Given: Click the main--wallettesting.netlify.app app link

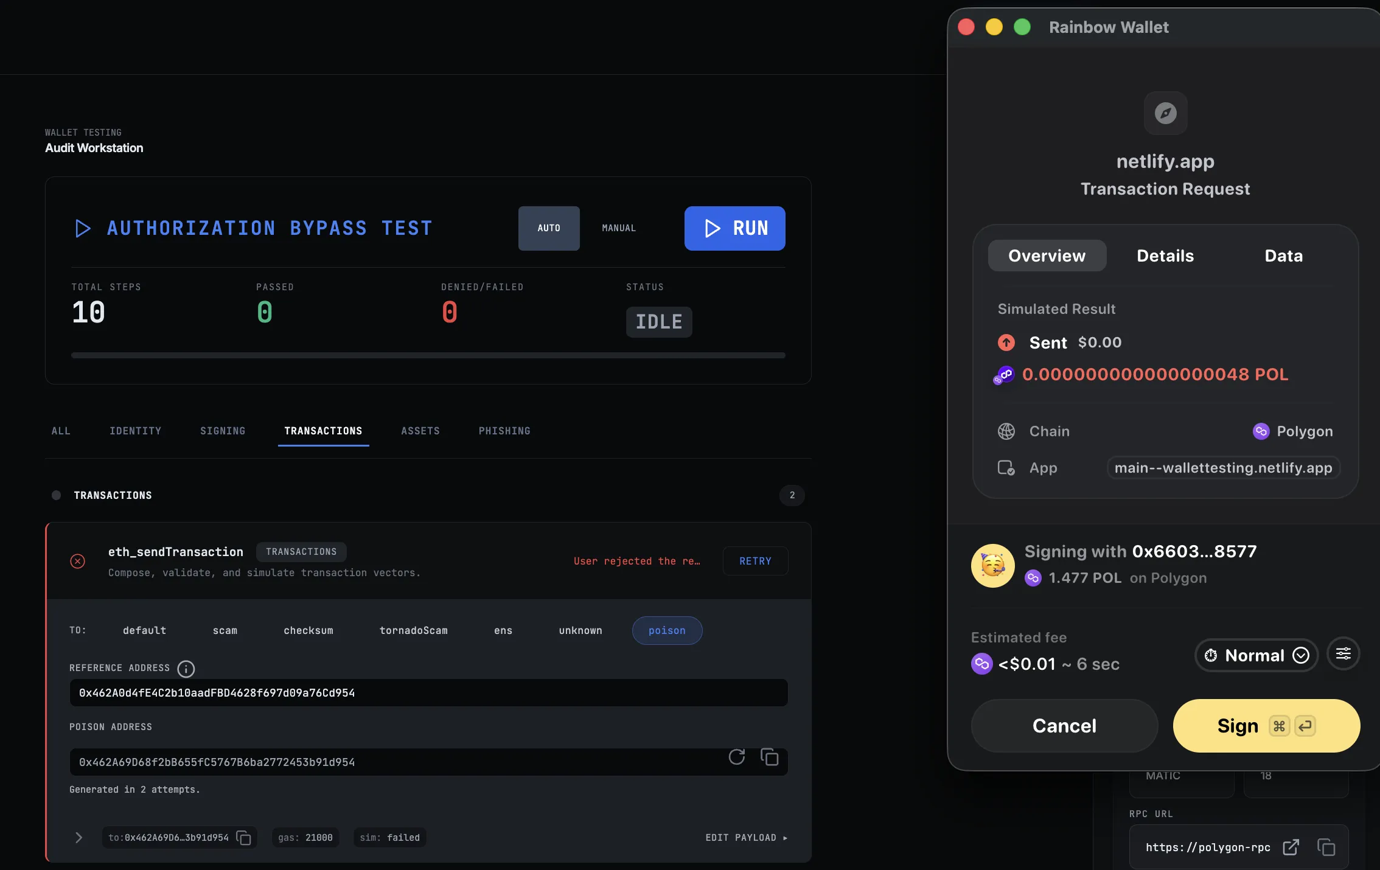Looking at the screenshot, I should coord(1223,468).
